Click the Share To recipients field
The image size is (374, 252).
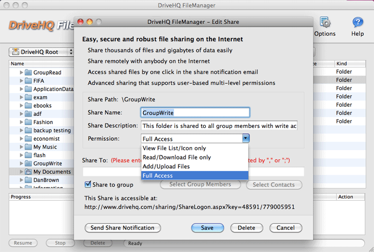click(193, 172)
